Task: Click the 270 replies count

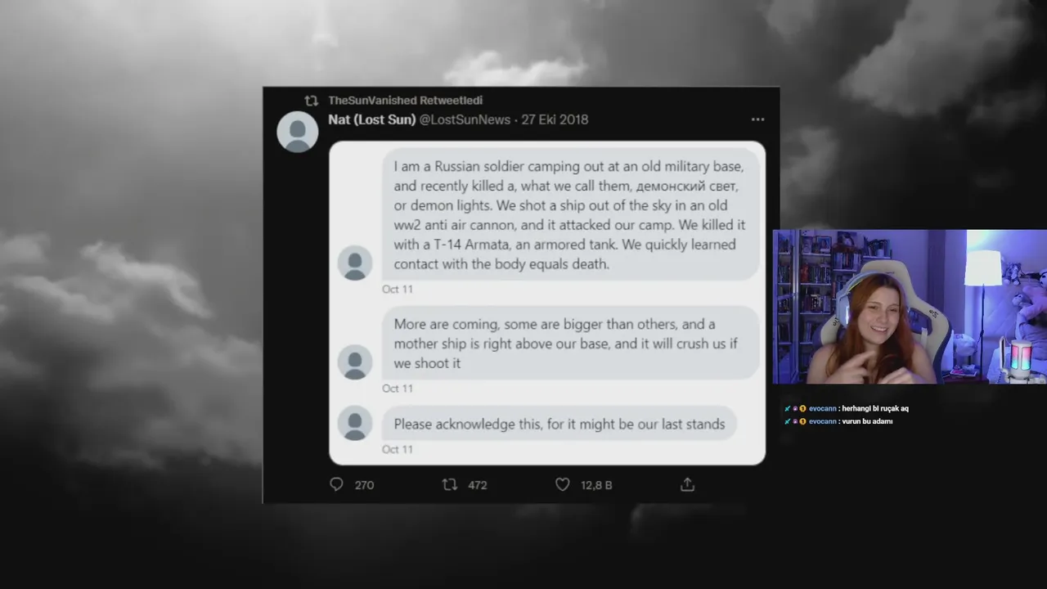Action: [x=364, y=485]
